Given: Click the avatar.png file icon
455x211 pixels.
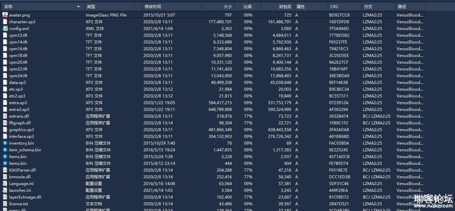Looking at the screenshot, I should click(x=5, y=15).
